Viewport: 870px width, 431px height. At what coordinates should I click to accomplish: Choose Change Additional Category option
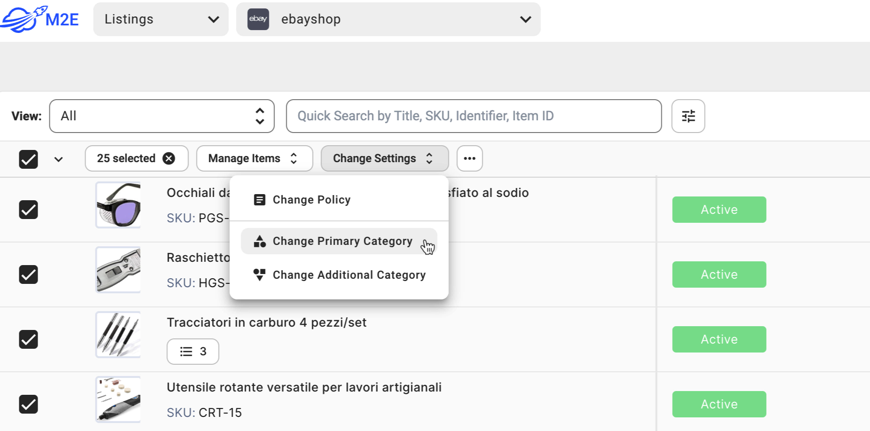pyautogui.click(x=349, y=275)
